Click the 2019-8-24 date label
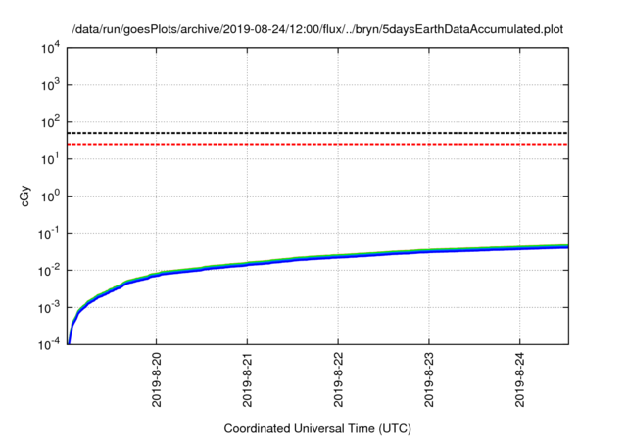This screenshot has height=438, width=627. [520, 379]
